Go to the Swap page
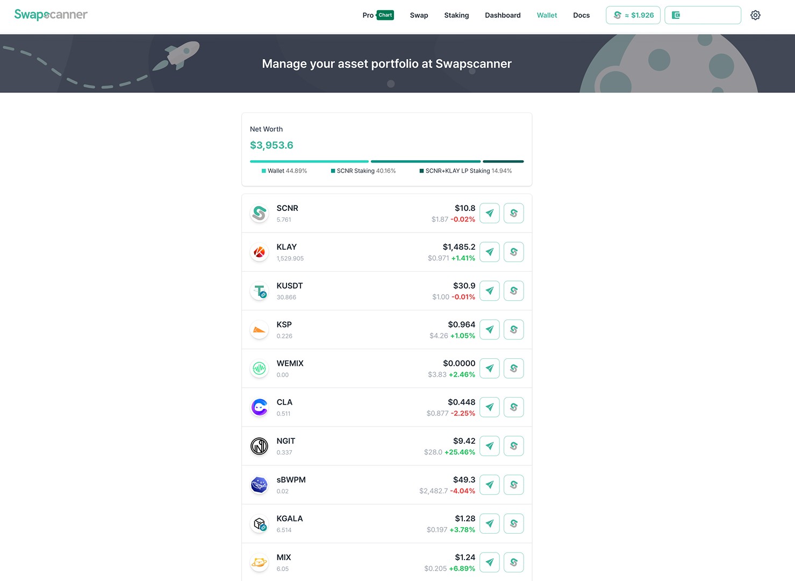 (x=419, y=15)
